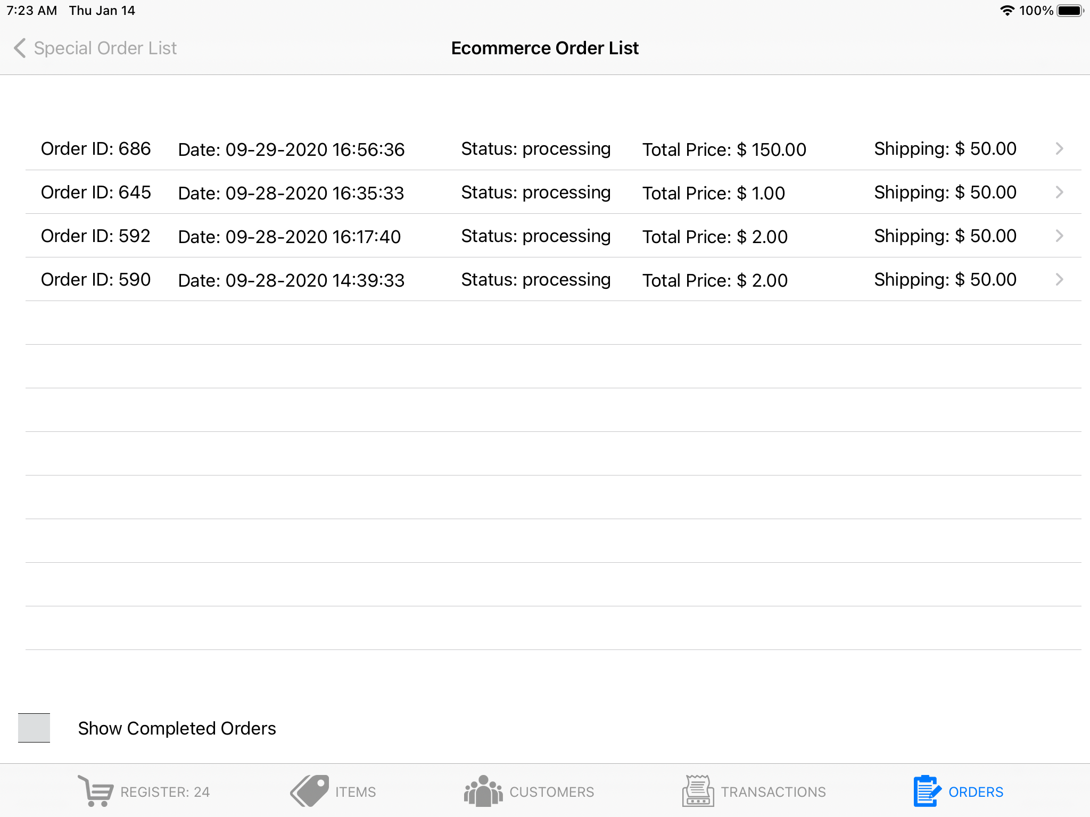Select the Orders clipboard icon
Viewport: 1090px width, 817px height.
[x=927, y=791]
